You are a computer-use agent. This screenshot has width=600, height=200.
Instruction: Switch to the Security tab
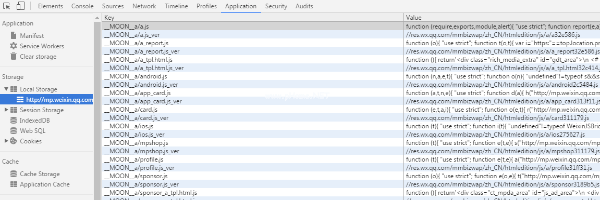coord(276,6)
